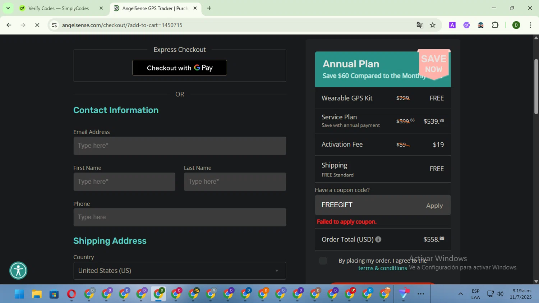The width and height of the screenshot is (539, 303).
Task: Open File Explorer from the taskbar
Action: click(x=37, y=294)
